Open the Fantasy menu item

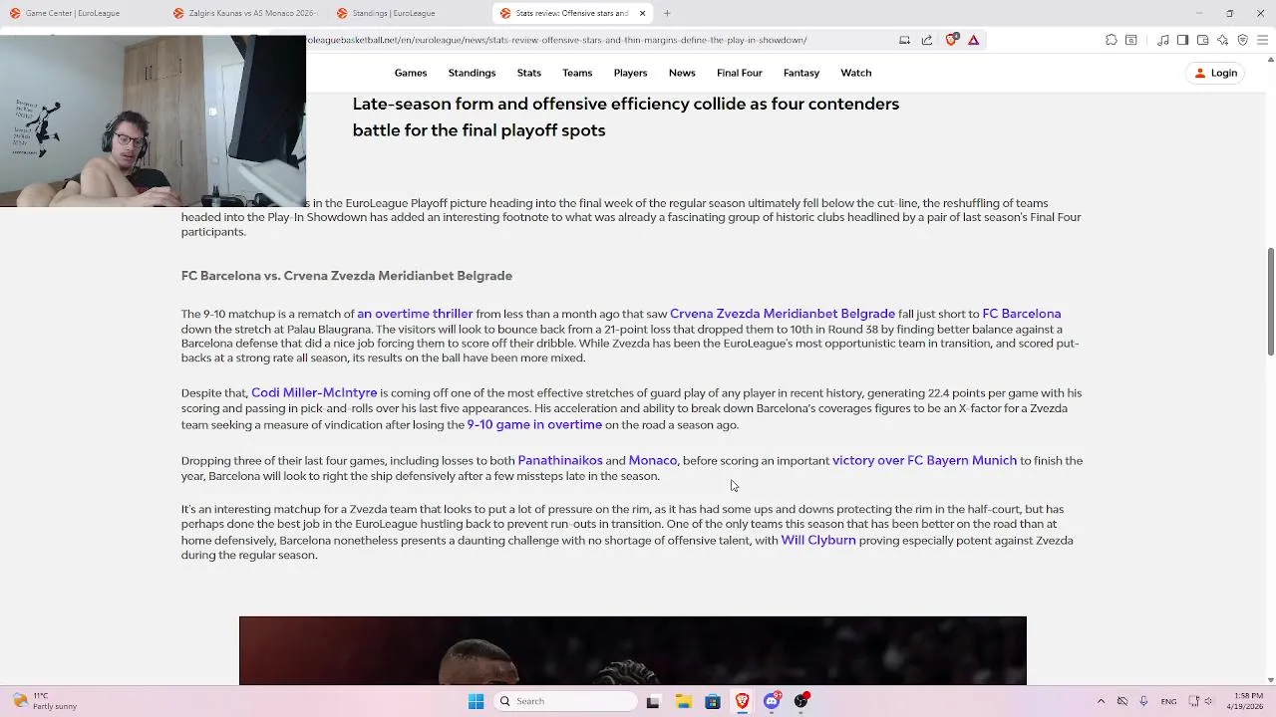point(801,73)
